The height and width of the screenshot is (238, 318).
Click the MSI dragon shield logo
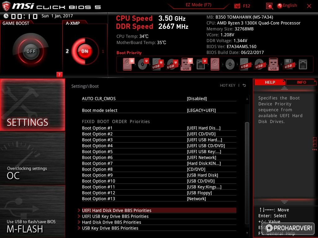click(6, 6)
